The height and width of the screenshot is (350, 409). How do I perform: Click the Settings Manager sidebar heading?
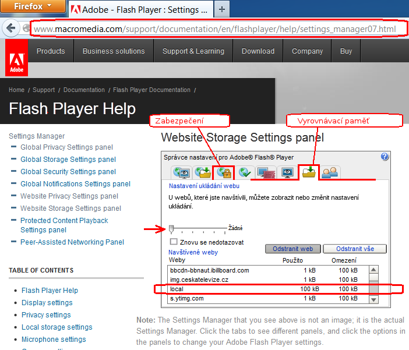click(x=37, y=136)
